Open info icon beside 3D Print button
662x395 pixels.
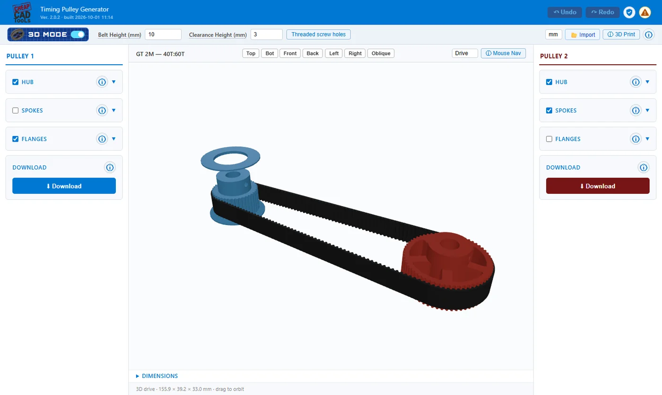click(649, 34)
